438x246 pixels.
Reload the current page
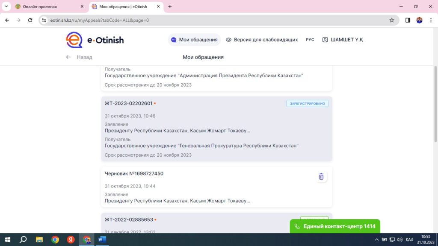[x=30, y=20]
